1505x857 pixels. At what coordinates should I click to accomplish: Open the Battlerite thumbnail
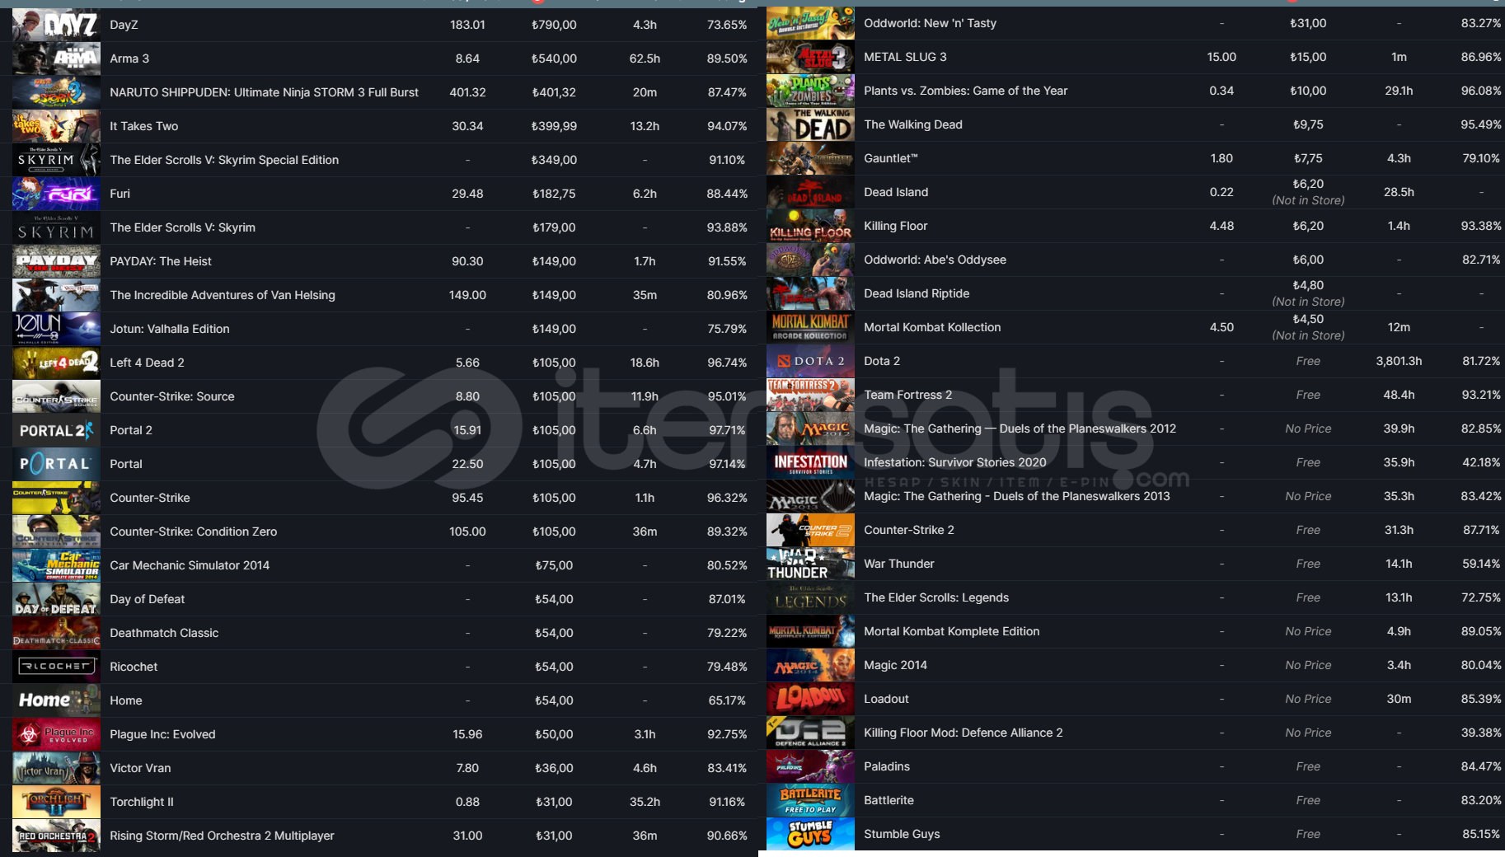(810, 800)
